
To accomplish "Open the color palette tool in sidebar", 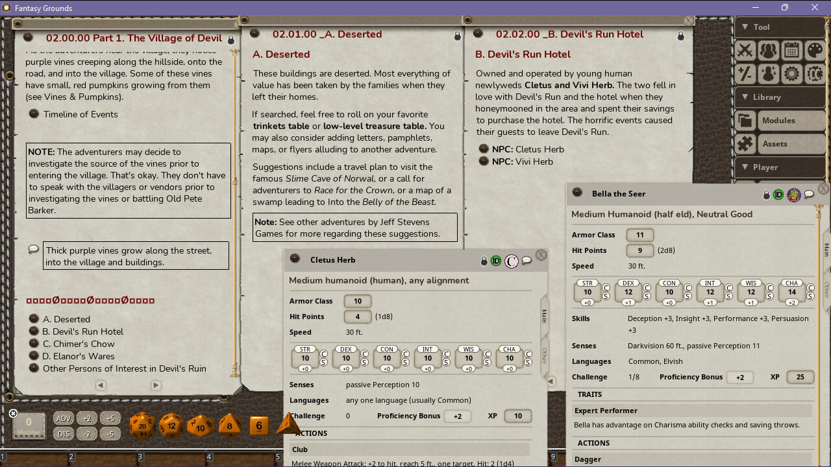I will tap(815, 50).
